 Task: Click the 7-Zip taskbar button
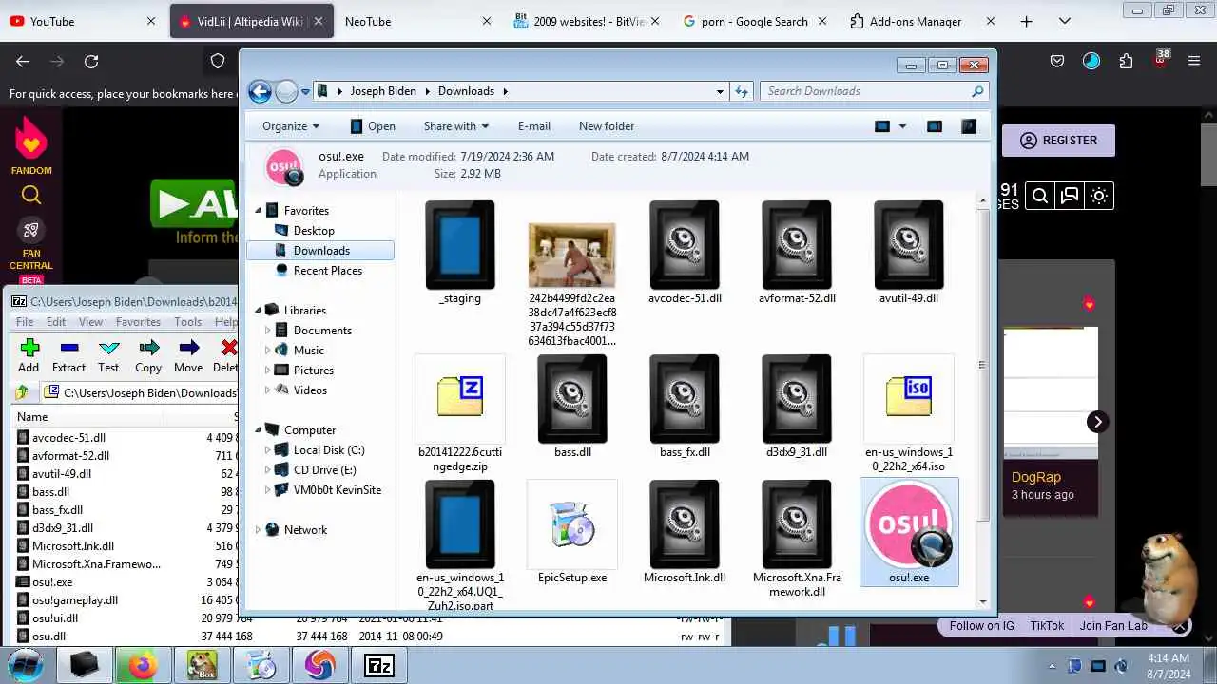click(x=378, y=666)
